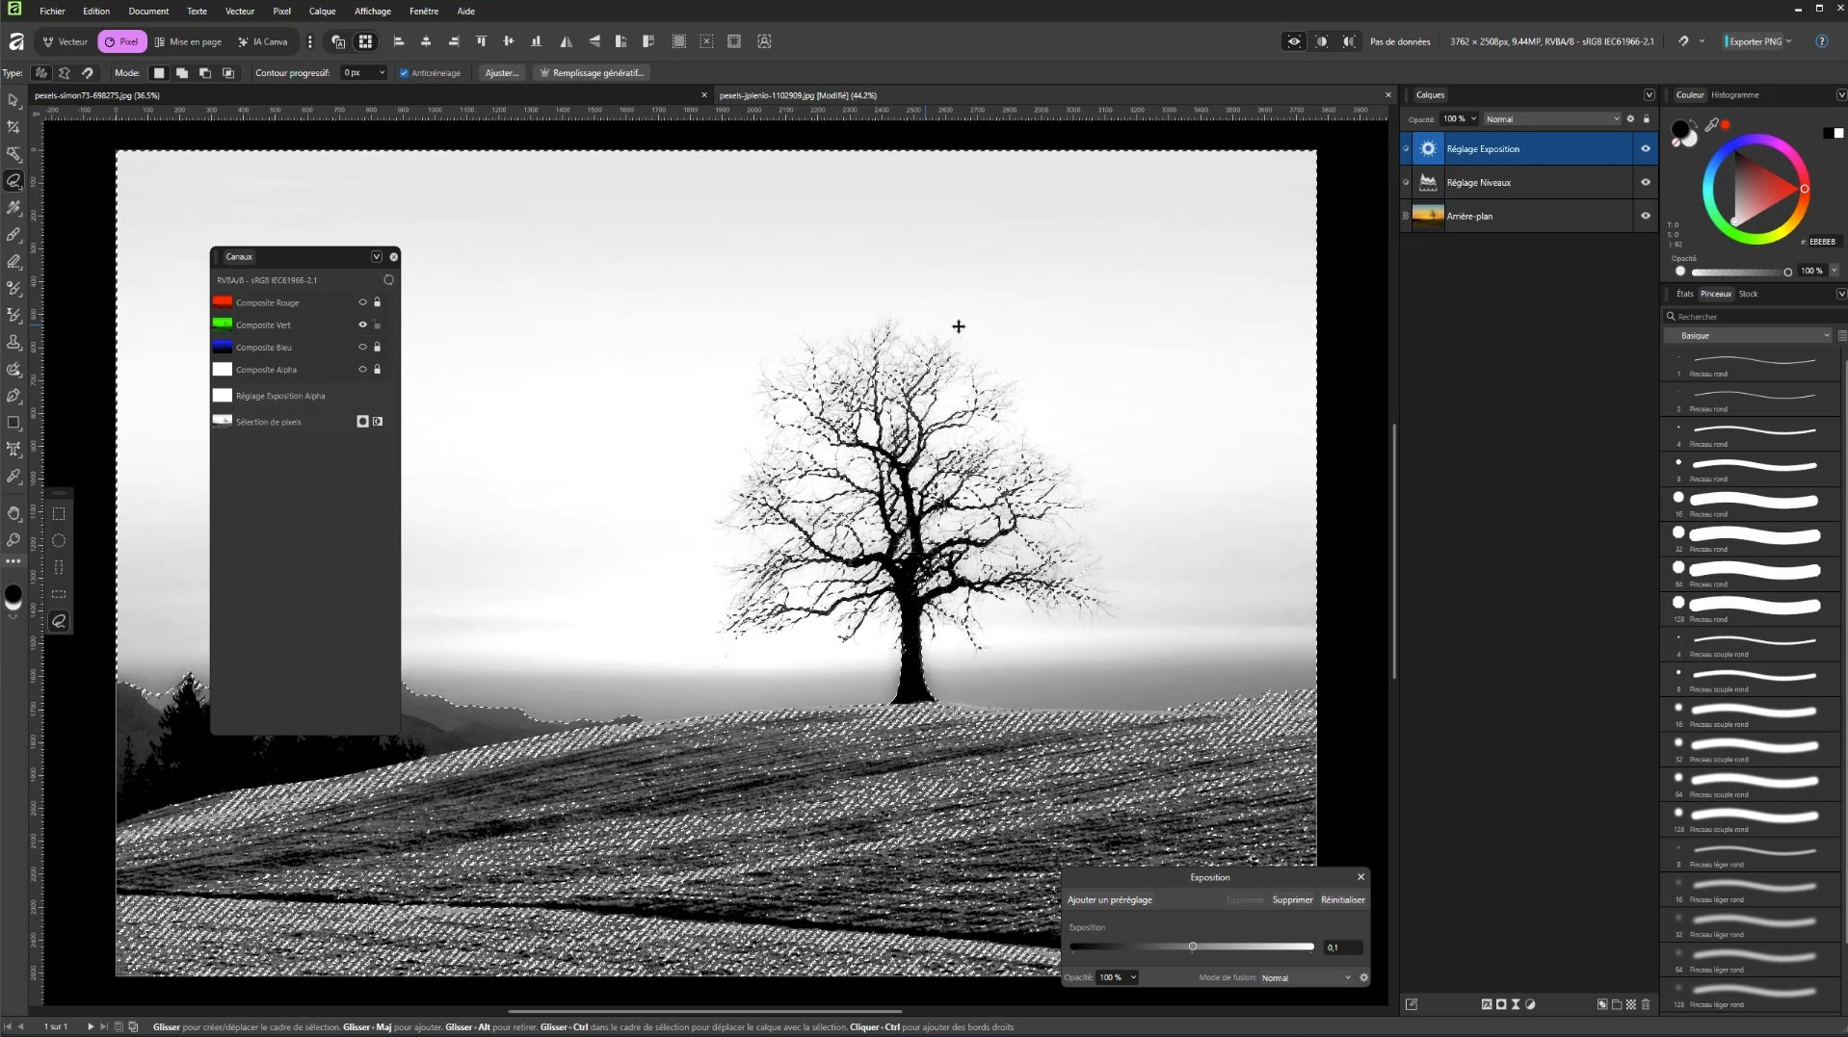Switch to the Histogramme tab

(x=1734, y=95)
